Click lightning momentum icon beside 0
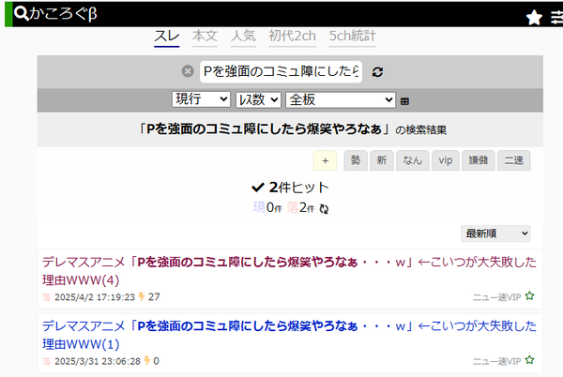Viewport: 563px width, 377px height. [x=147, y=360]
